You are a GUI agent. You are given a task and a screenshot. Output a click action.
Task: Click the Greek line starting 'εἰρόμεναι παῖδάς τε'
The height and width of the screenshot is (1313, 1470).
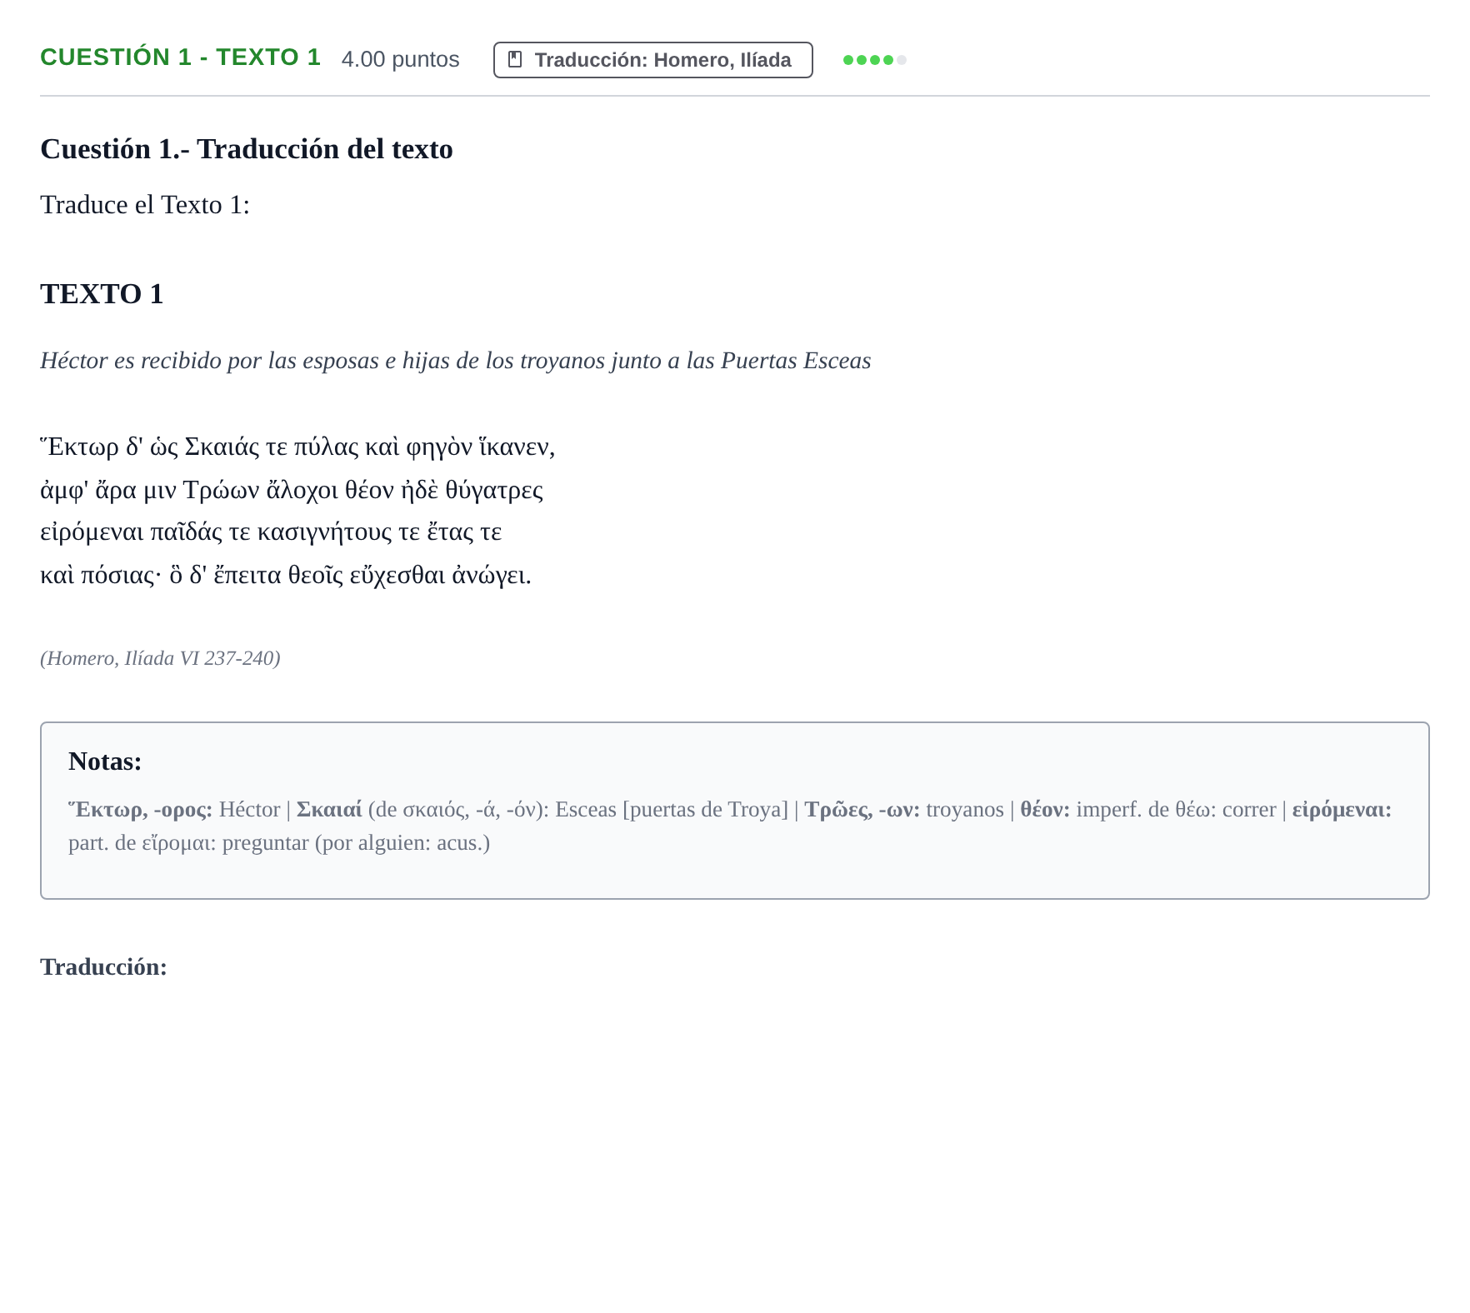271,532
